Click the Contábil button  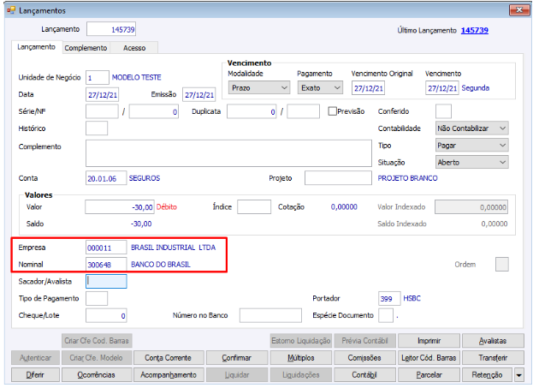(364, 375)
